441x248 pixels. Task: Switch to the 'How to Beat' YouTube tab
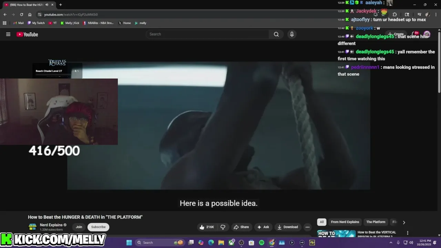[29, 5]
